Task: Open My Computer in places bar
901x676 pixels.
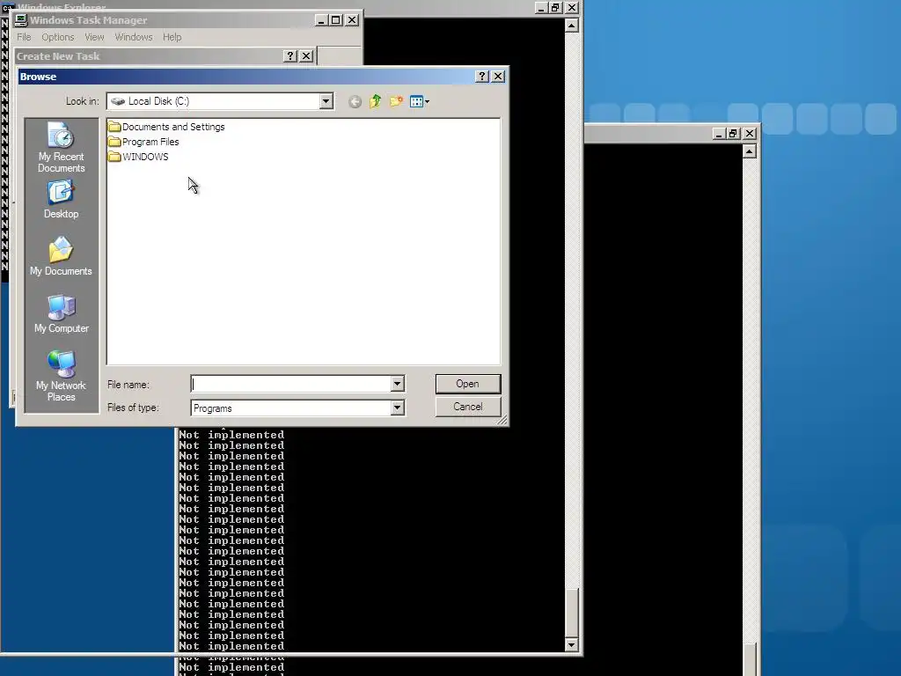Action: [61, 314]
